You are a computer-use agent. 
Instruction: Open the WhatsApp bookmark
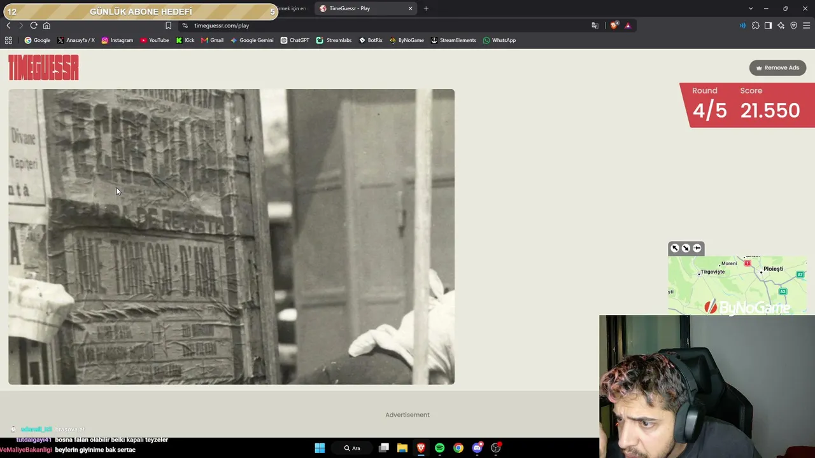pos(499,40)
